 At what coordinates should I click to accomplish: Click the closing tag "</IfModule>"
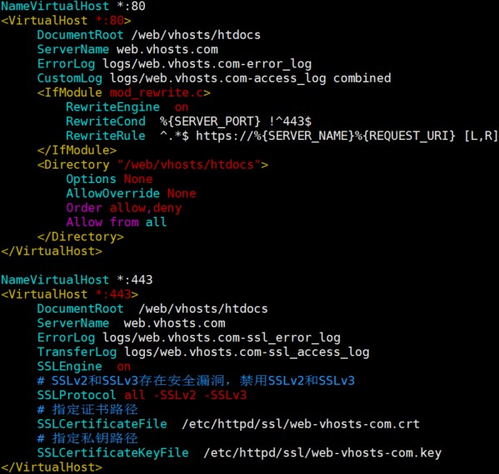pyautogui.click(x=77, y=150)
